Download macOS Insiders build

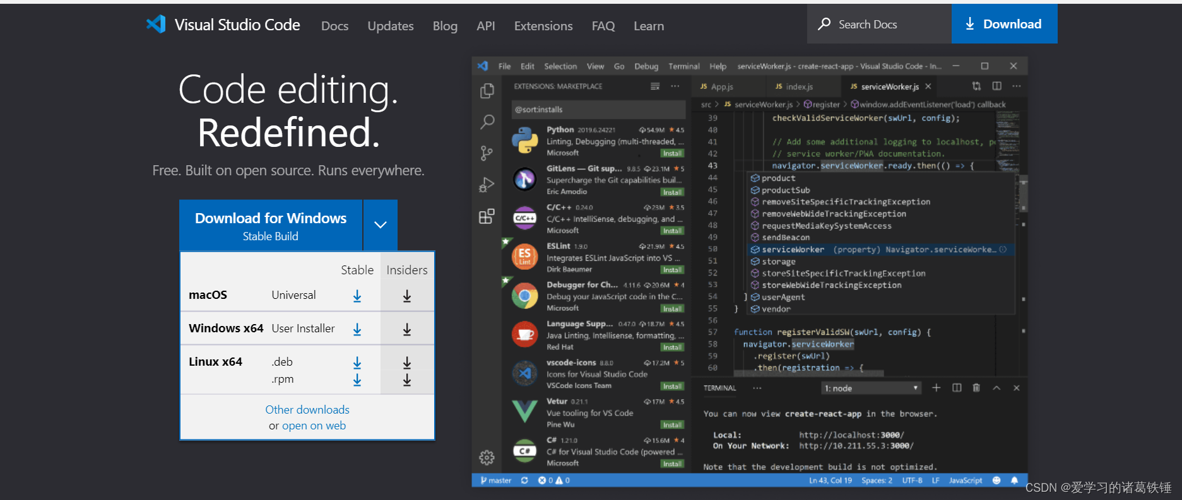pos(407,296)
